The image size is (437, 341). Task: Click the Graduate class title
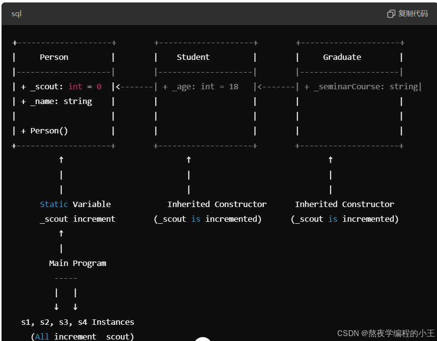coord(342,57)
